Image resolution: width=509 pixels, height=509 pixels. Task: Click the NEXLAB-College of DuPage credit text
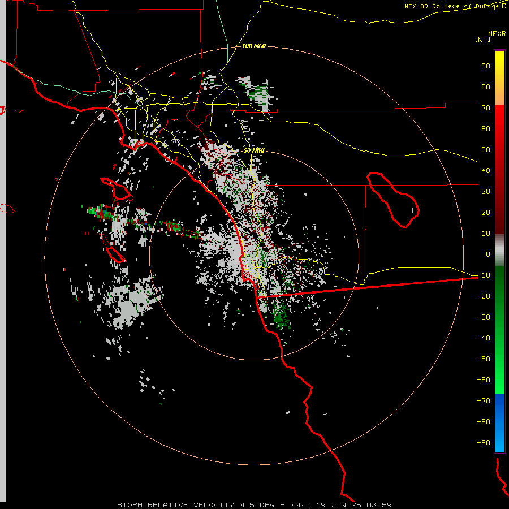[455, 6]
